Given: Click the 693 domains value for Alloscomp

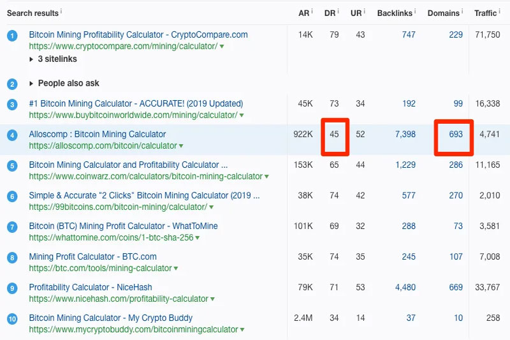Looking at the screenshot, I should click(x=456, y=134).
